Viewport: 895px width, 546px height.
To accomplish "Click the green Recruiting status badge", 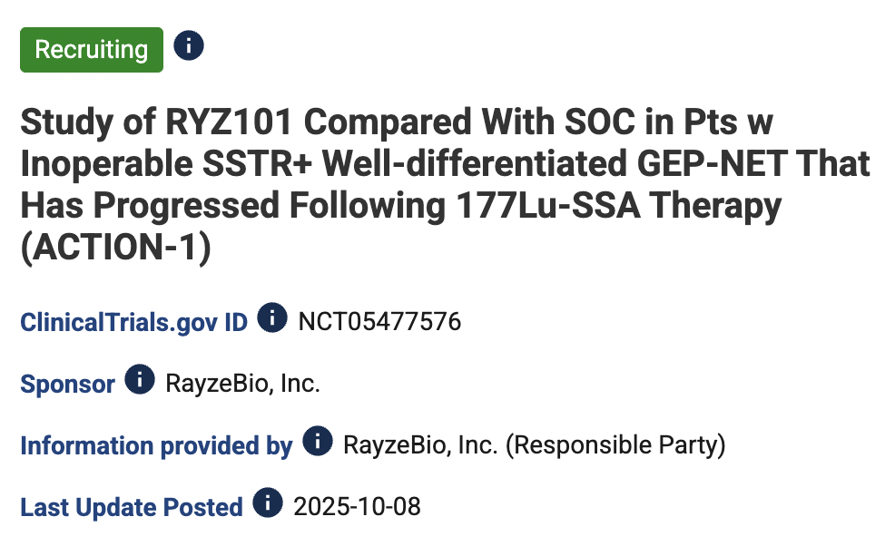I will click(x=92, y=49).
